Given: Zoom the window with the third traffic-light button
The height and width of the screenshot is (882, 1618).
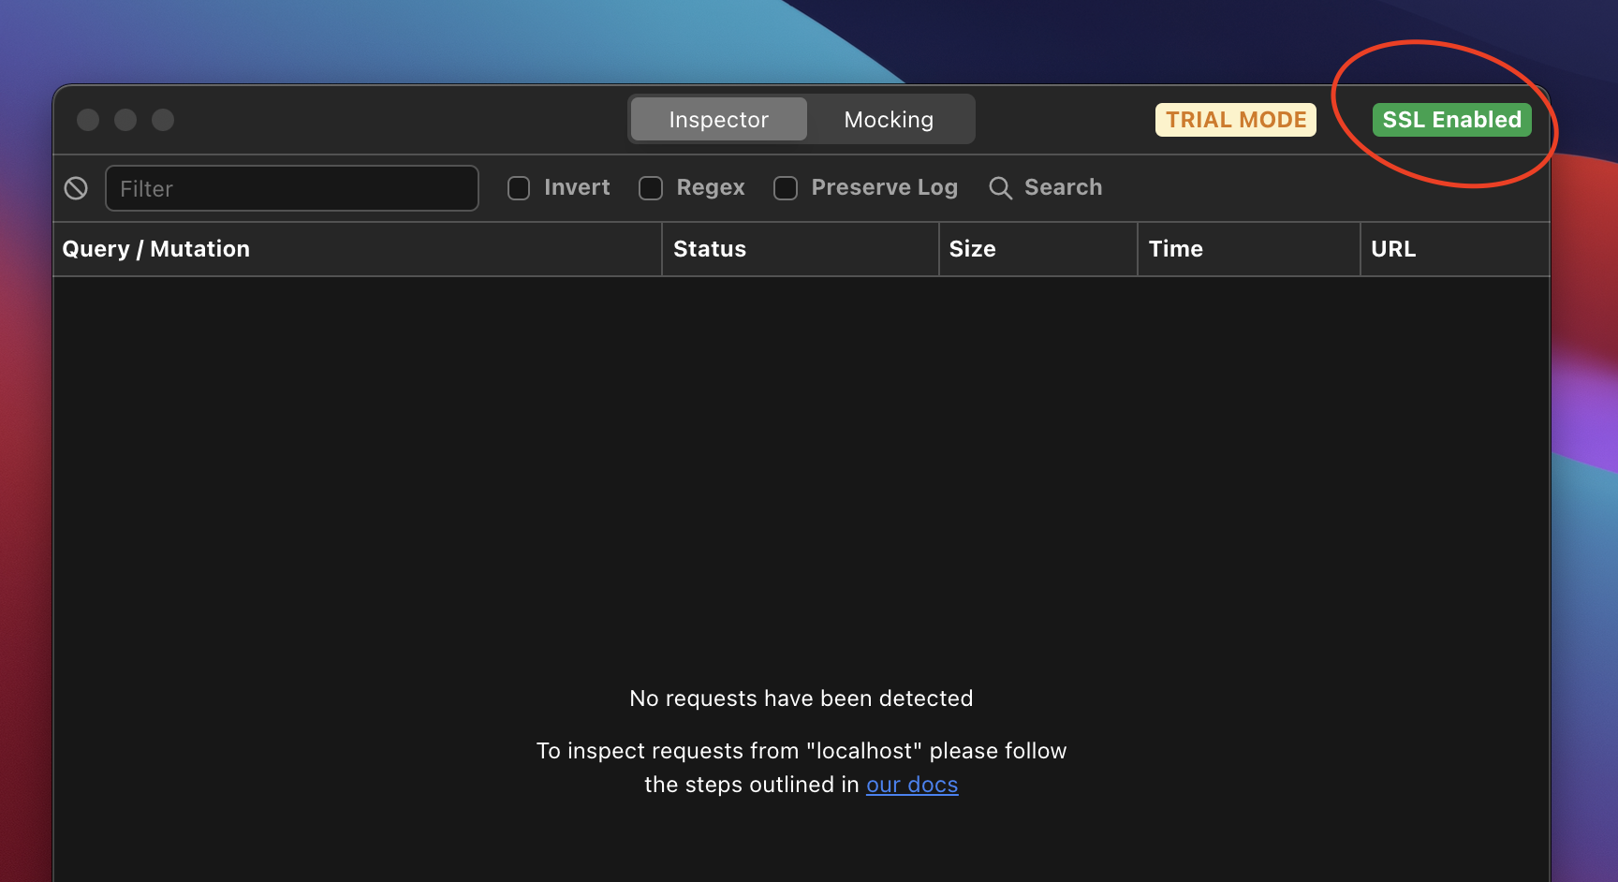Looking at the screenshot, I should coord(163,120).
